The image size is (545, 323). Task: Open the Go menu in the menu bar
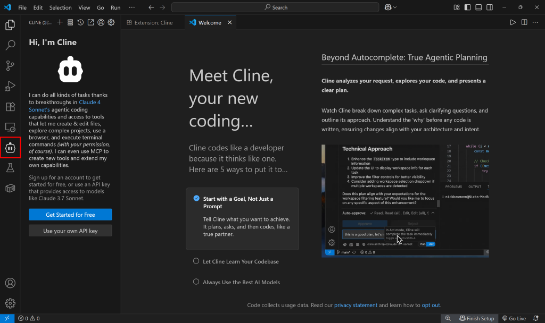100,7
